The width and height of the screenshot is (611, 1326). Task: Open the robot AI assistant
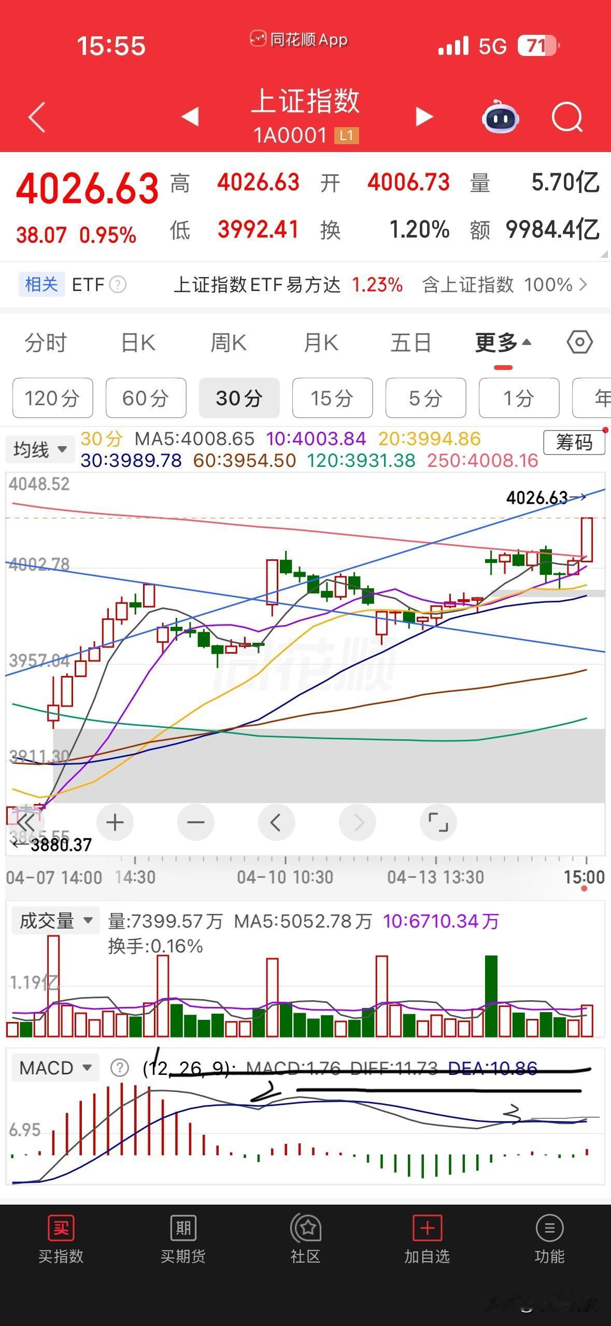[500, 117]
